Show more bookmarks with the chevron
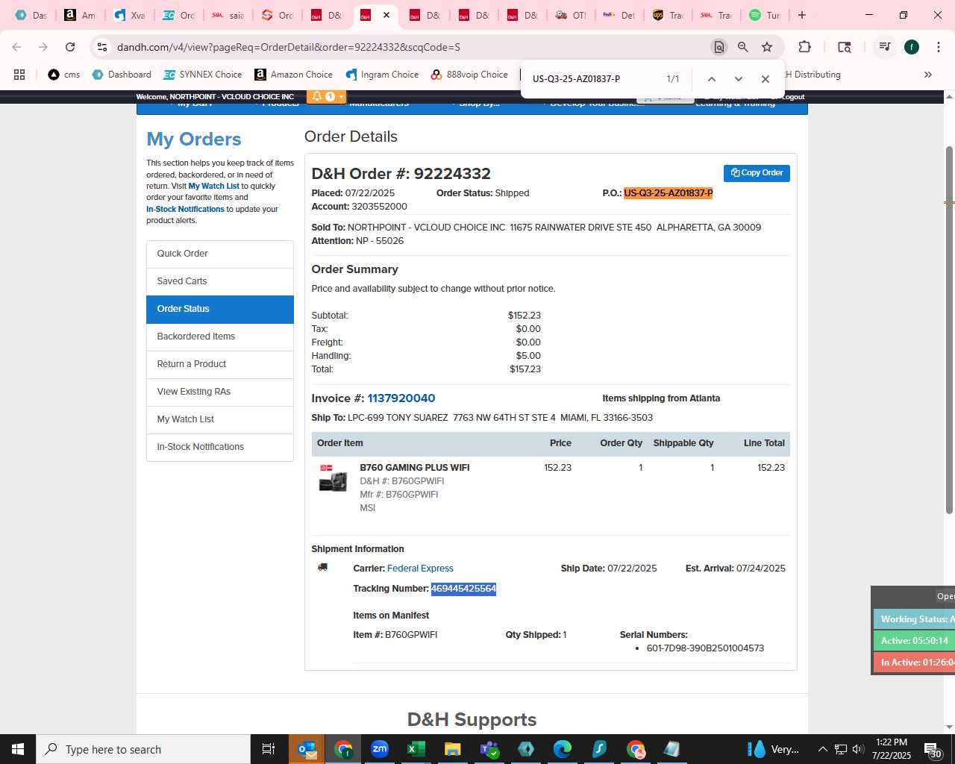This screenshot has width=955, height=764. coord(928,75)
